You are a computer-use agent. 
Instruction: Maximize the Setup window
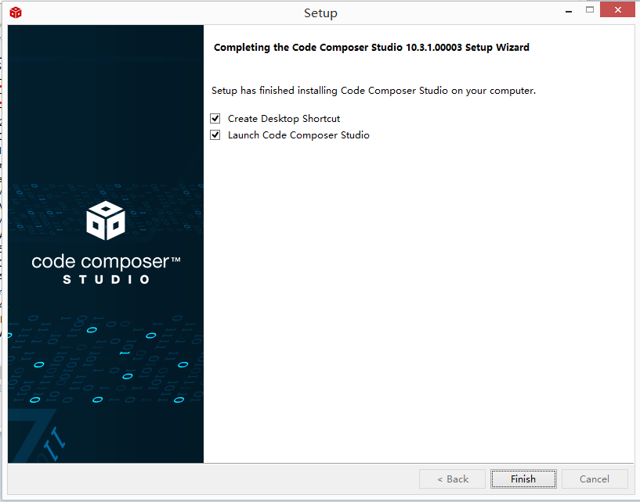pos(590,10)
